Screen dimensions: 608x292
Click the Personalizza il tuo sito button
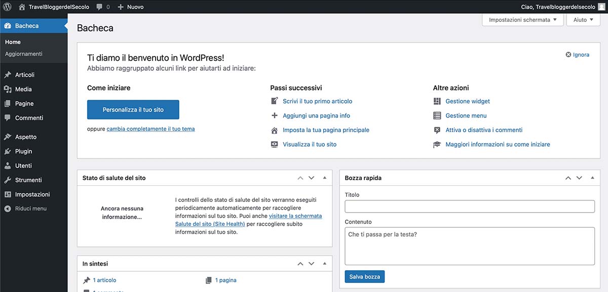click(133, 109)
